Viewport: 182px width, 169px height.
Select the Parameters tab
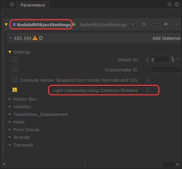[33, 5]
